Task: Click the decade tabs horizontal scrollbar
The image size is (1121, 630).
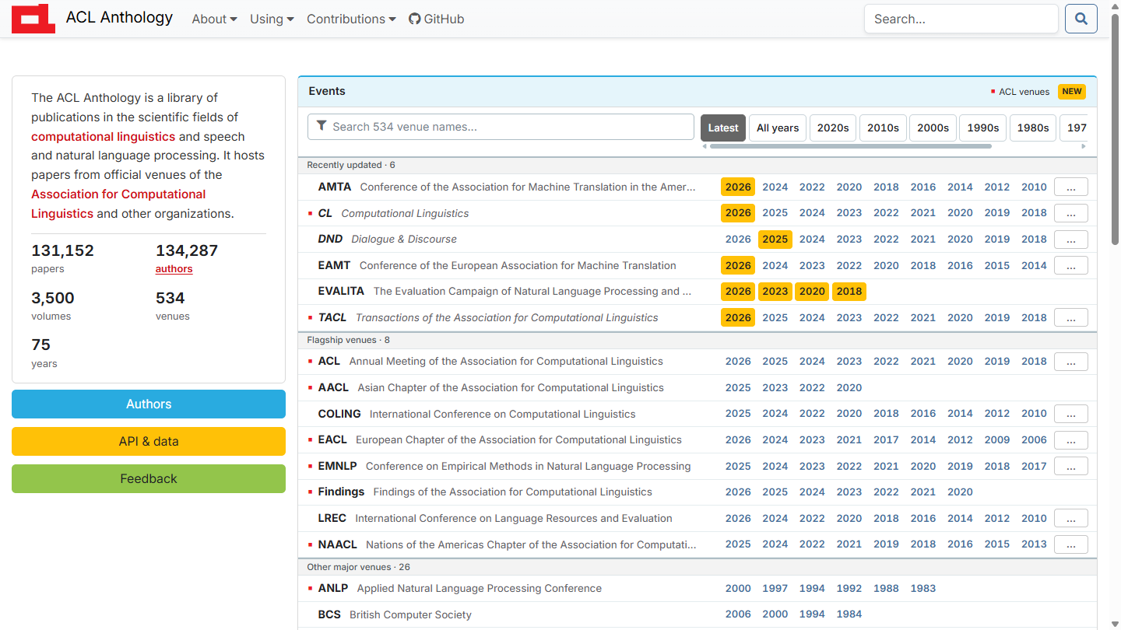Action: coord(851,146)
